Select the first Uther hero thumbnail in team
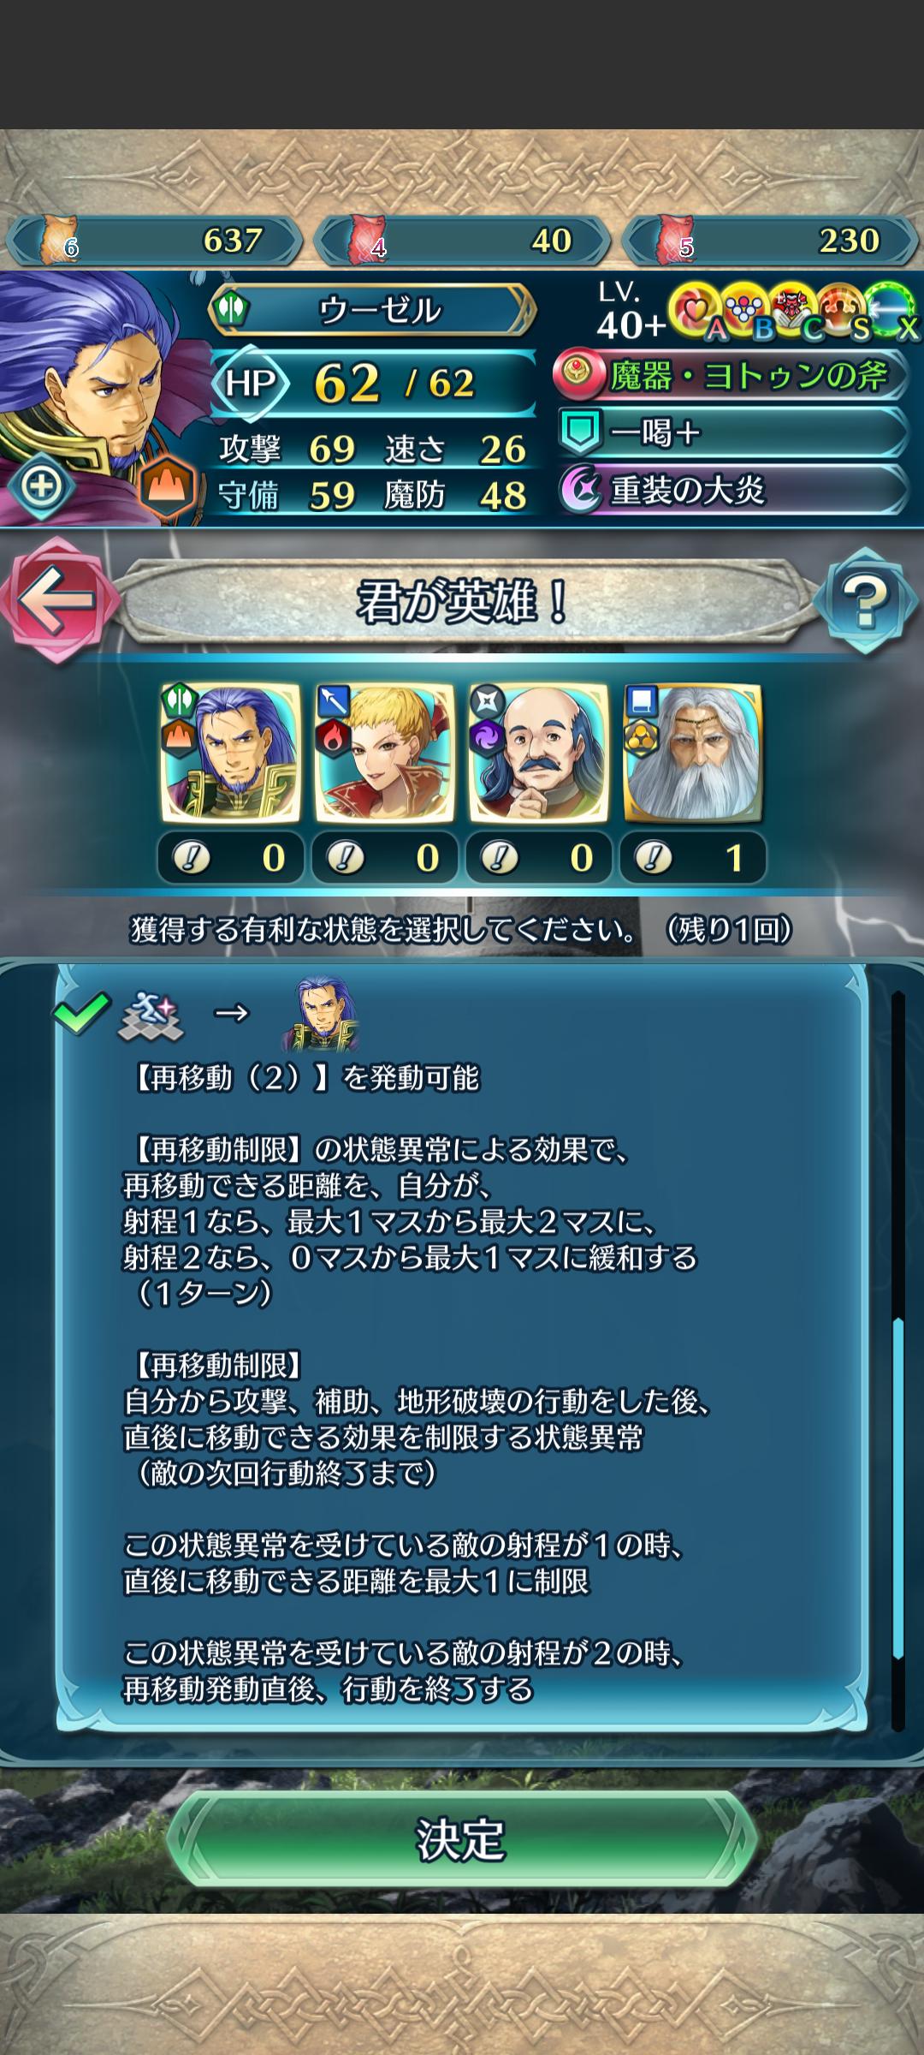This screenshot has width=924, height=2055. pos(230,753)
